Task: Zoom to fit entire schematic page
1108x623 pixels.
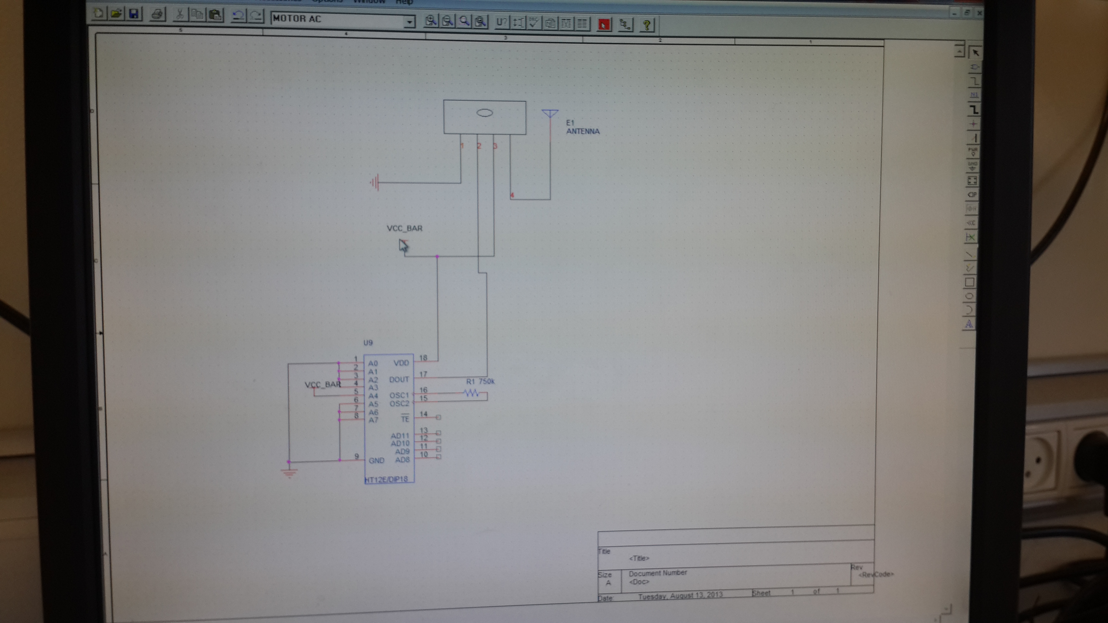Action: click(480, 22)
